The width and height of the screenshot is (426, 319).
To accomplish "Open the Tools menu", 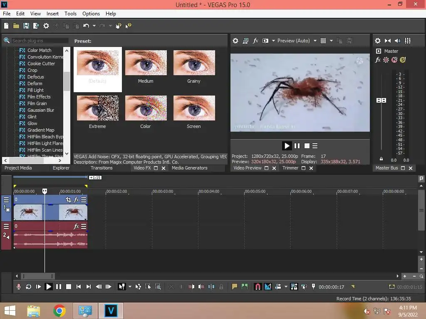I will (x=70, y=14).
